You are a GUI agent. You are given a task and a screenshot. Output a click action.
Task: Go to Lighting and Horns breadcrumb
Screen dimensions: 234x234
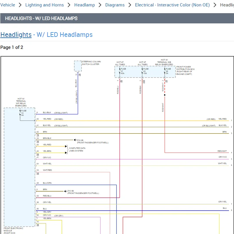[x=44, y=5]
